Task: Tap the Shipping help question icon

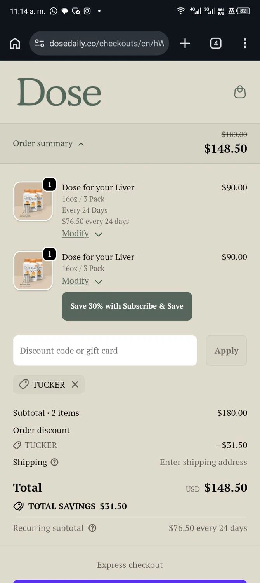Action: [55, 462]
